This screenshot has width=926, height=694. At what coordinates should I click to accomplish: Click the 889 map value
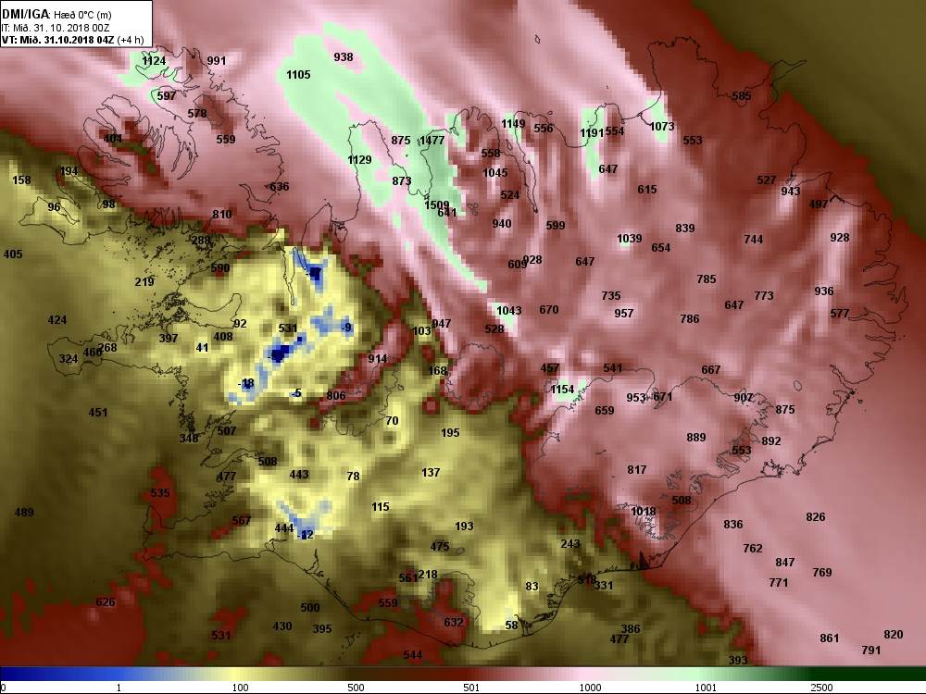pyautogui.click(x=696, y=438)
